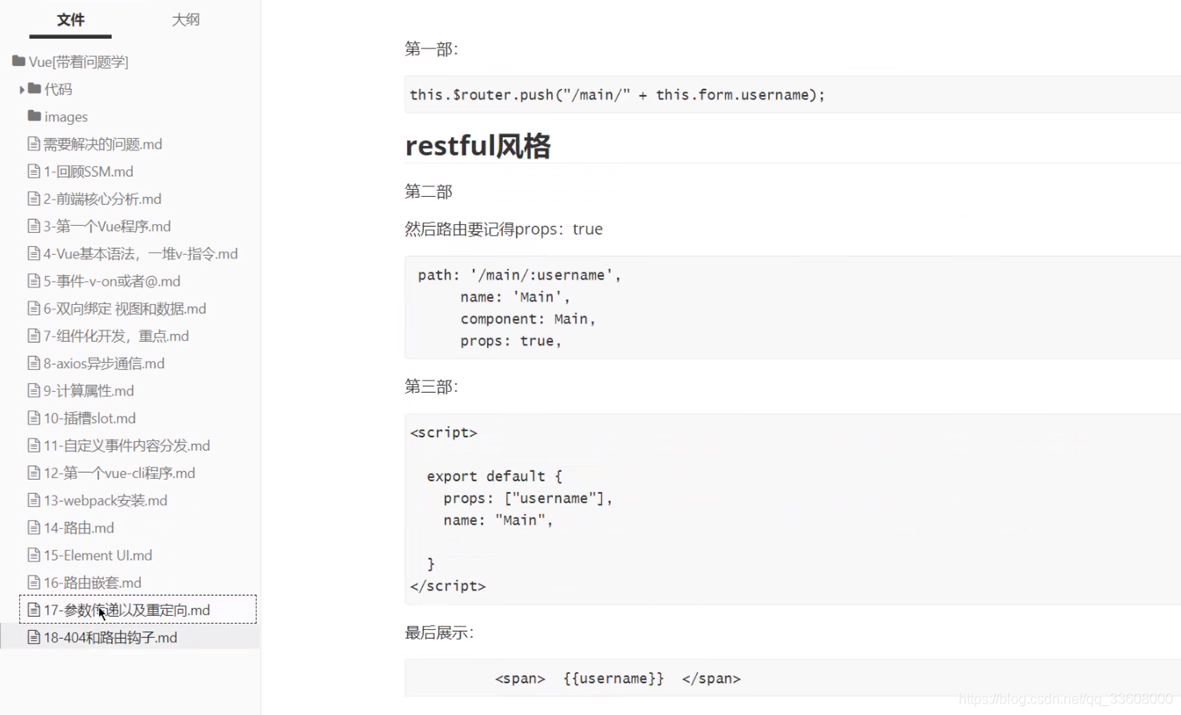Click the export default { code line

494,476
